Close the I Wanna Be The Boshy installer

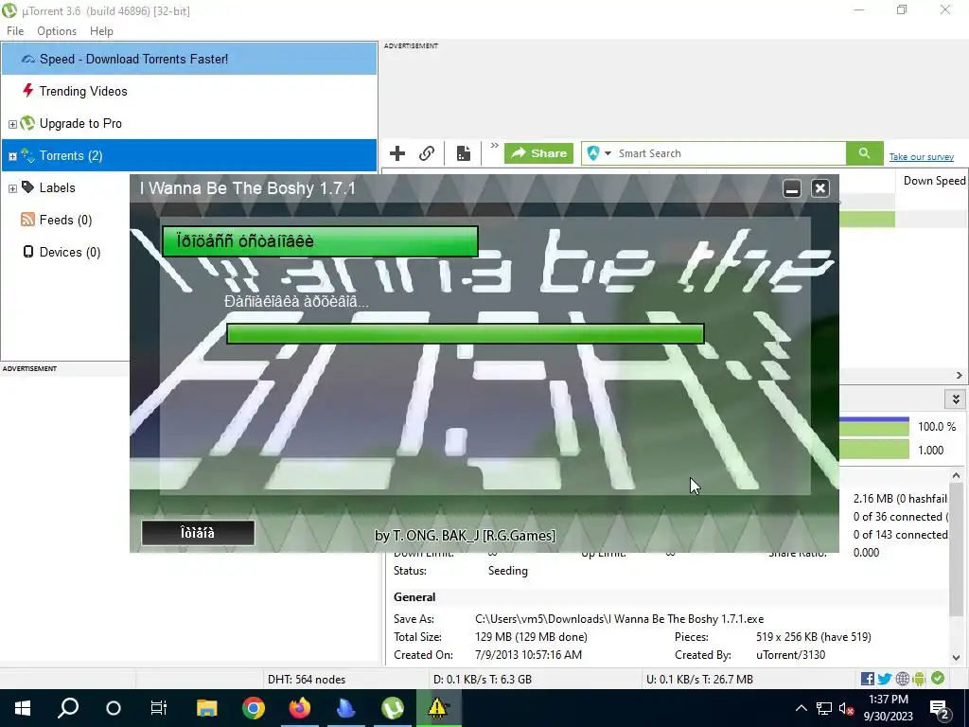[820, 188]
